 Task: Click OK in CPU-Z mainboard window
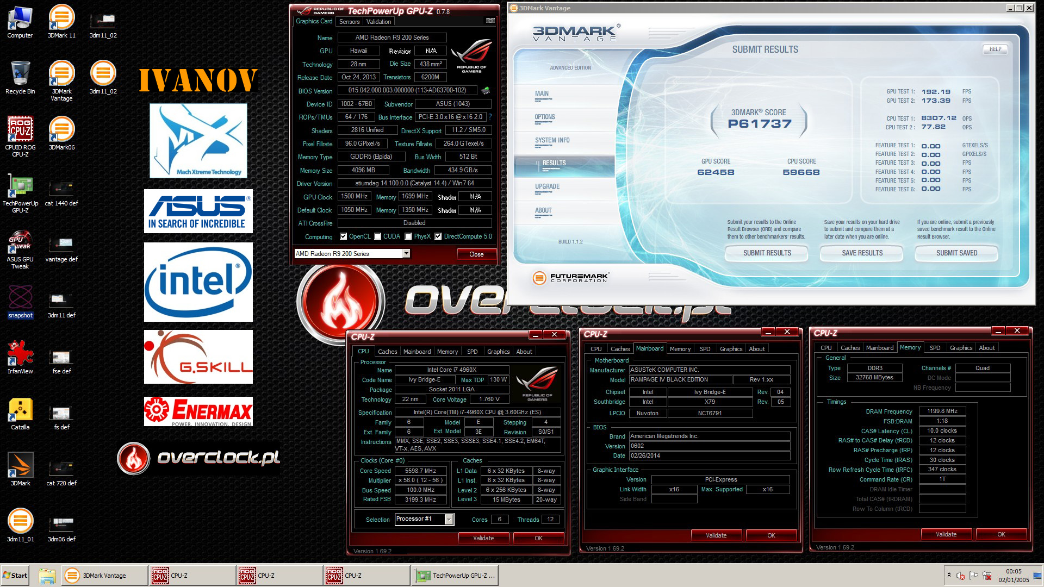click(x=771, y=535)
